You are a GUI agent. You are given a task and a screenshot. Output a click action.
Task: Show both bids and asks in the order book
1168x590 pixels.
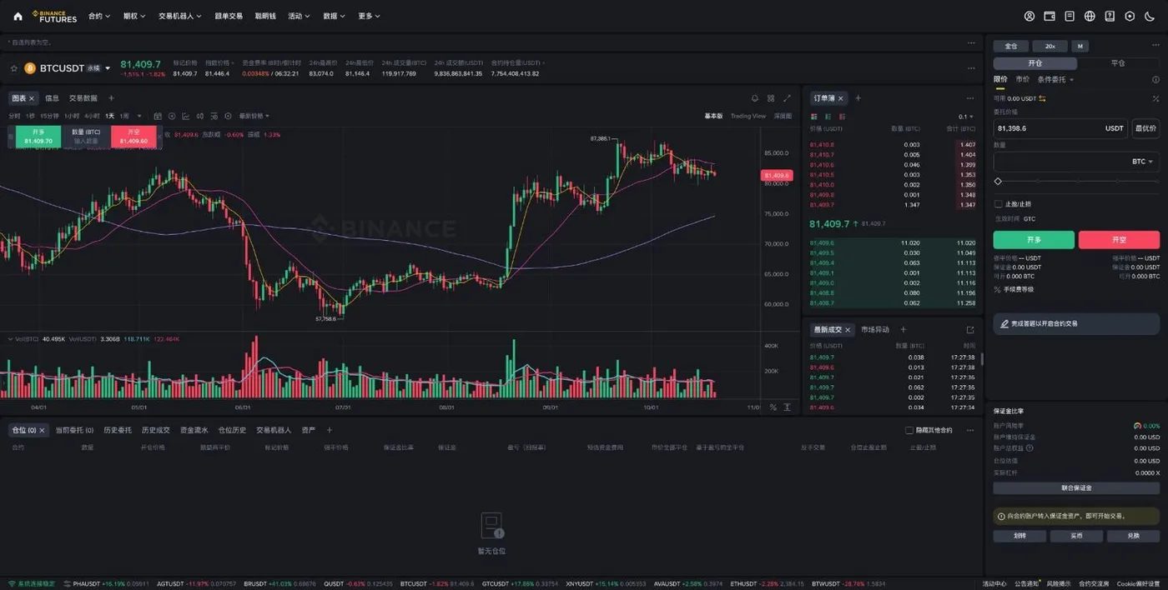click(814, 117)
